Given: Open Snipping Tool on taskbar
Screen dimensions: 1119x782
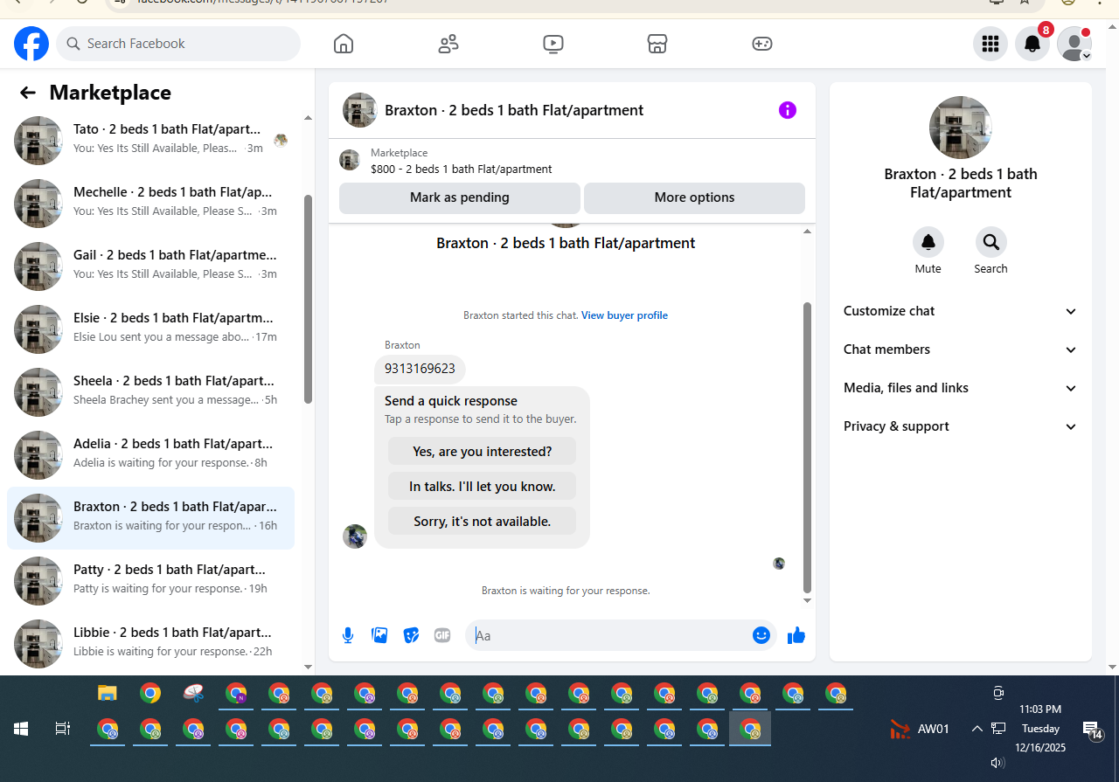Looking at the screenshot, I should click(x=193, y=694).
